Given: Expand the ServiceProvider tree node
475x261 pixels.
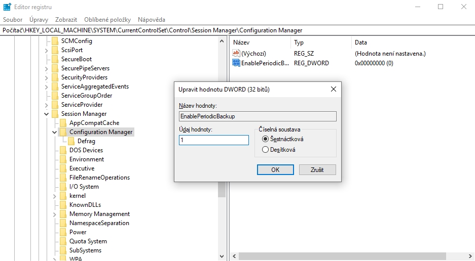Looking at the screenshot, I should pos(46,105).
